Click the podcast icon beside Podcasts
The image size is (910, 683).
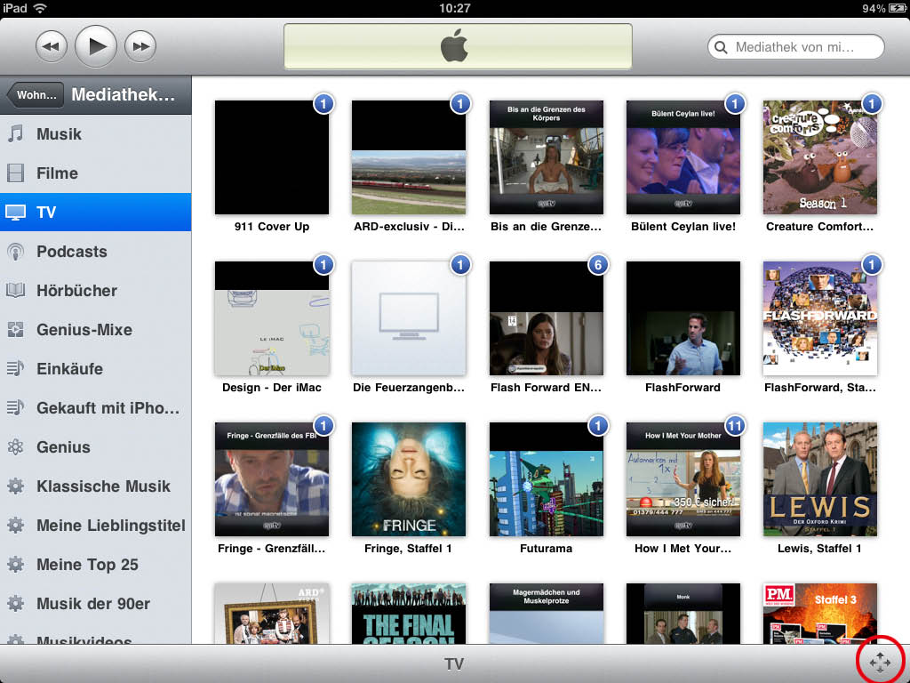click(16, 252)
